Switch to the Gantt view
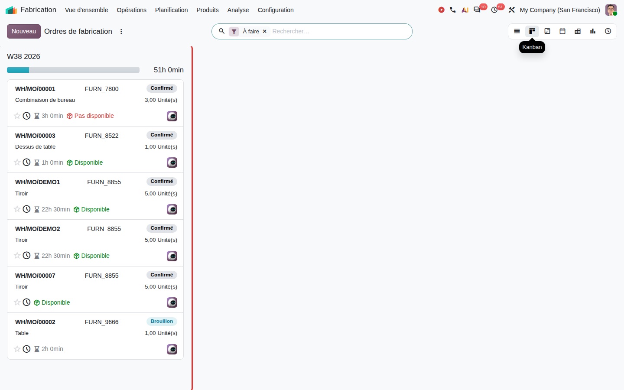Image resolution: width=624 pixels, height=390 pixels. point(547,31)
